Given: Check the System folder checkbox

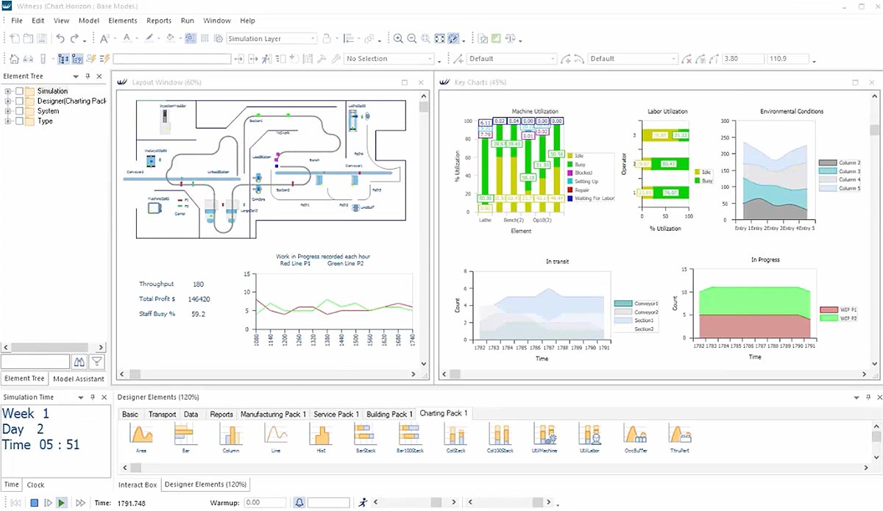Looking at the screenshot, I should coord(19,111).
